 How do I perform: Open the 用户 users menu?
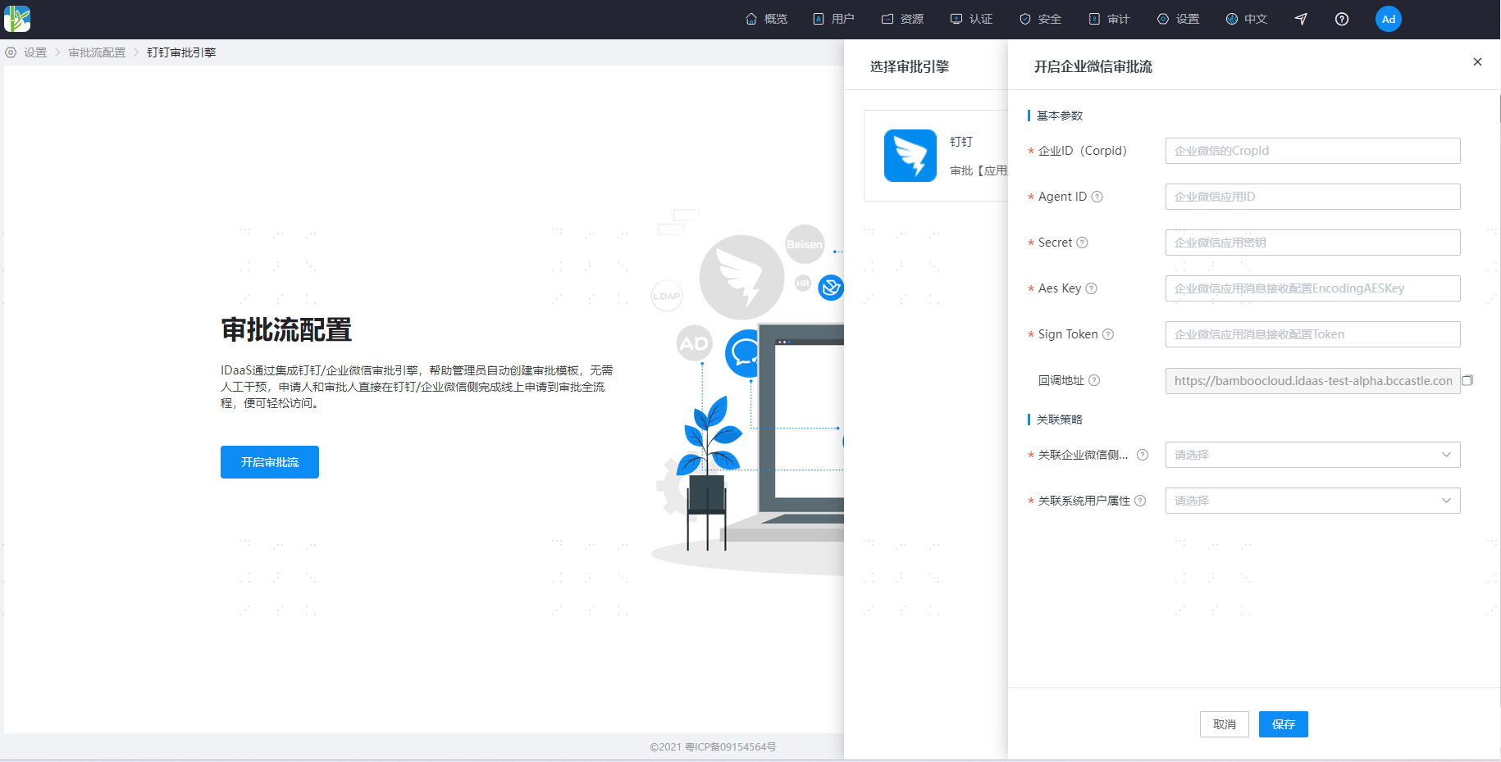coord(833,19)
